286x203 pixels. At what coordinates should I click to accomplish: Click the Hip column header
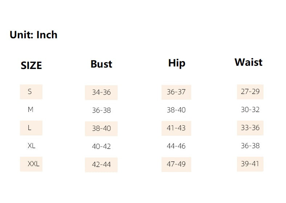click(176, 63)
